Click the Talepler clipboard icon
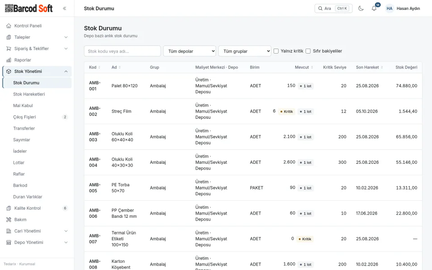Viewport: 432px width, 270px height. 9,37
